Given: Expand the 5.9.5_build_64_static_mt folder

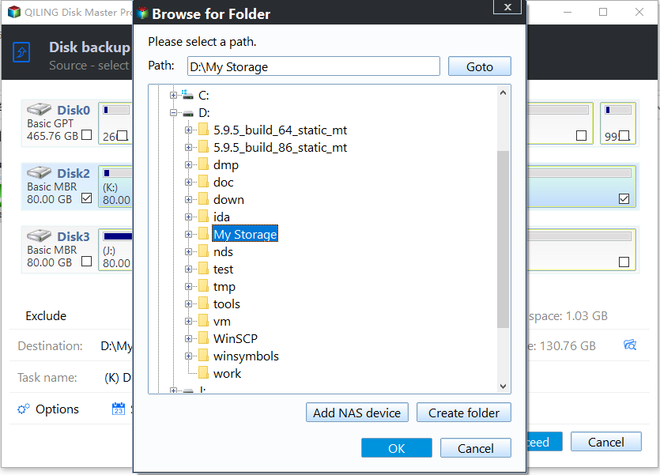Looking at the screenshot, I should 188,130.
